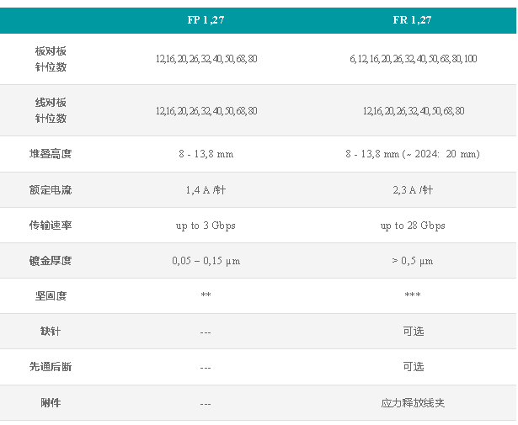Click the 1,4 A /针 current value
This screenshot has height=425, width=518.
pyautogui.click(x=206, y=190)
